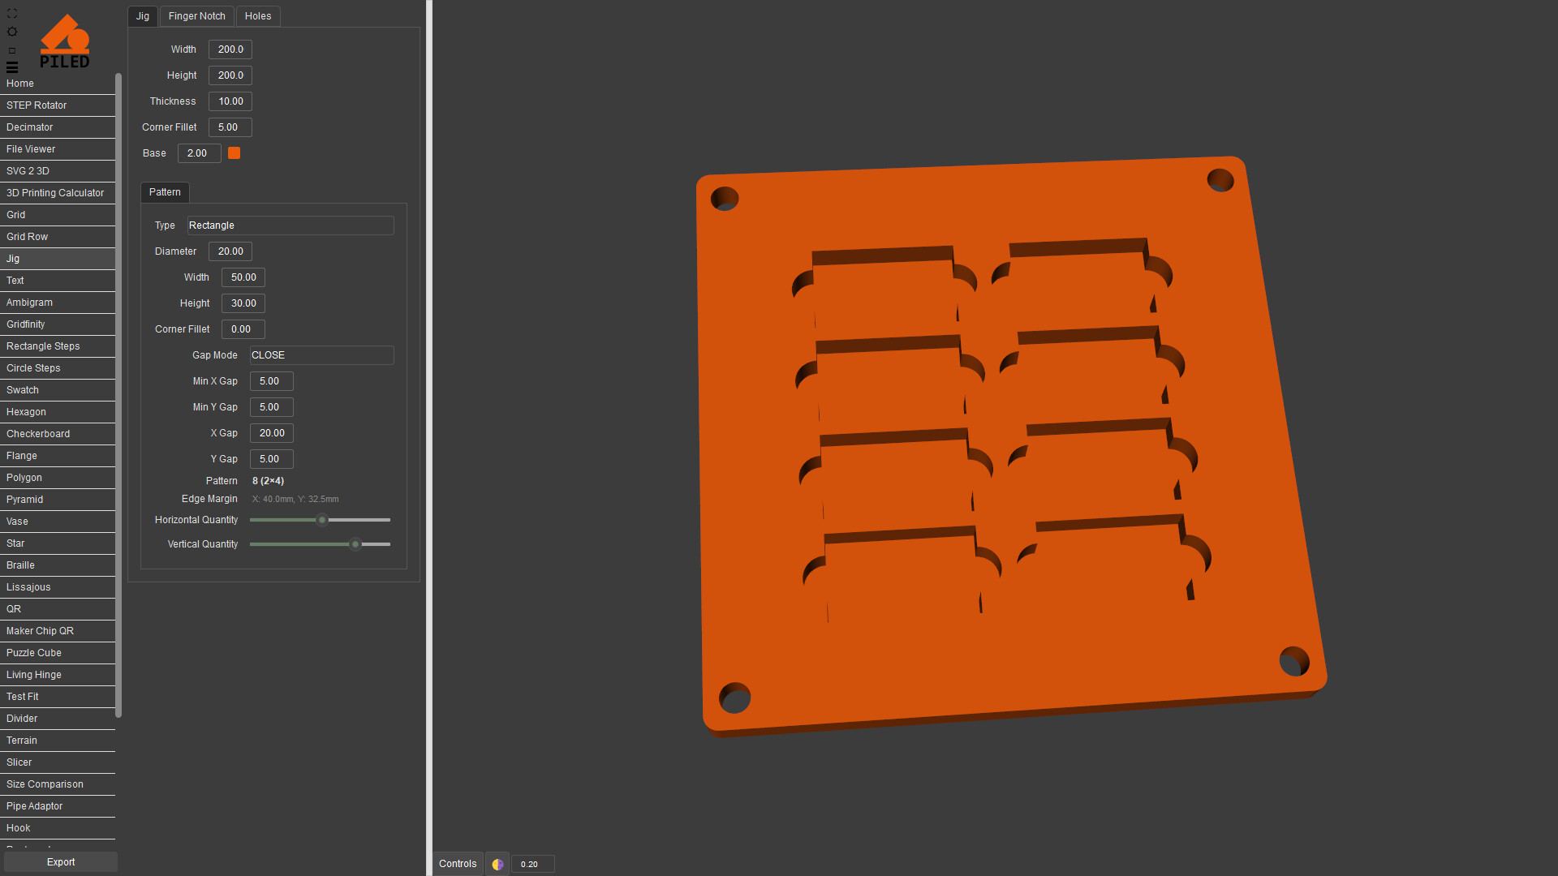
Task: Click the fullscreen brackets icon
Action: pyautogui.click(x=11, y=14)
